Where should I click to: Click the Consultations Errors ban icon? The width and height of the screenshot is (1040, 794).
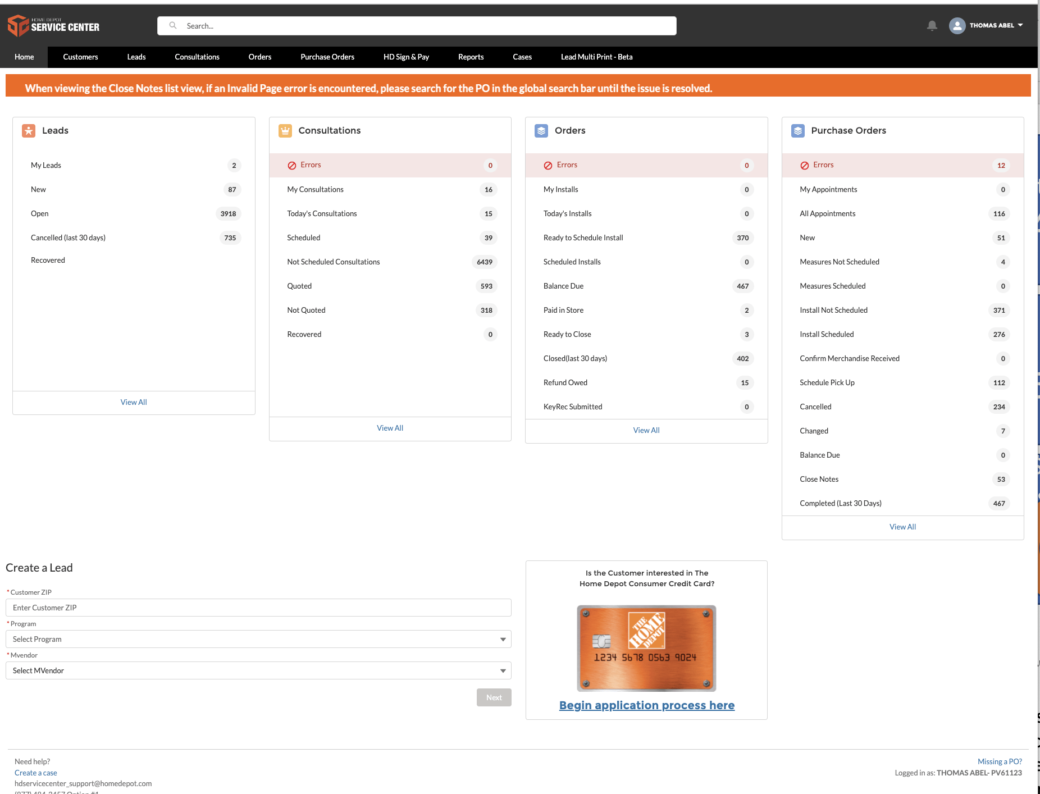pos(292,165)
